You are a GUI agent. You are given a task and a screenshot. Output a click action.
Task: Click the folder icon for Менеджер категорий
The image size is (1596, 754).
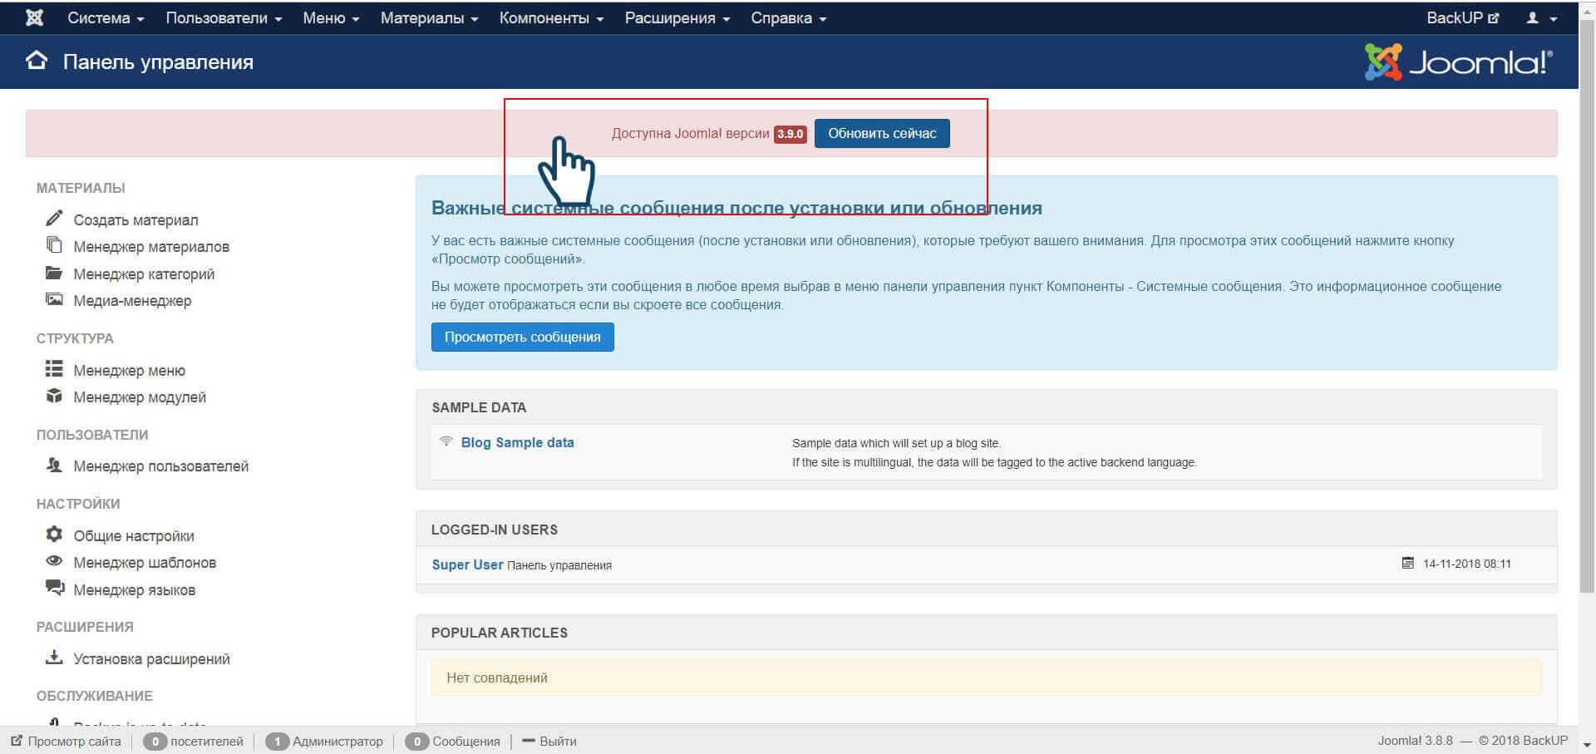coord(54,273)
